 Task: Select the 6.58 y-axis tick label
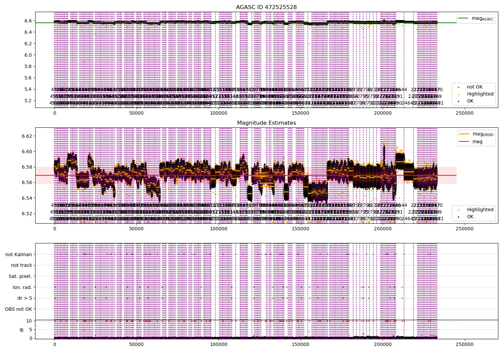27,167
